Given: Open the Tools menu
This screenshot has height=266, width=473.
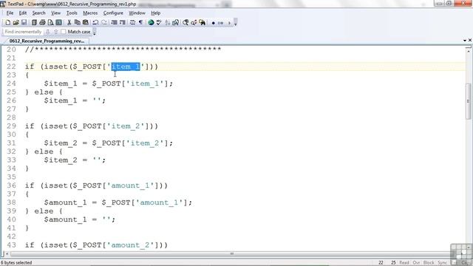Looking at the screenshot, I should pos(72,13).
